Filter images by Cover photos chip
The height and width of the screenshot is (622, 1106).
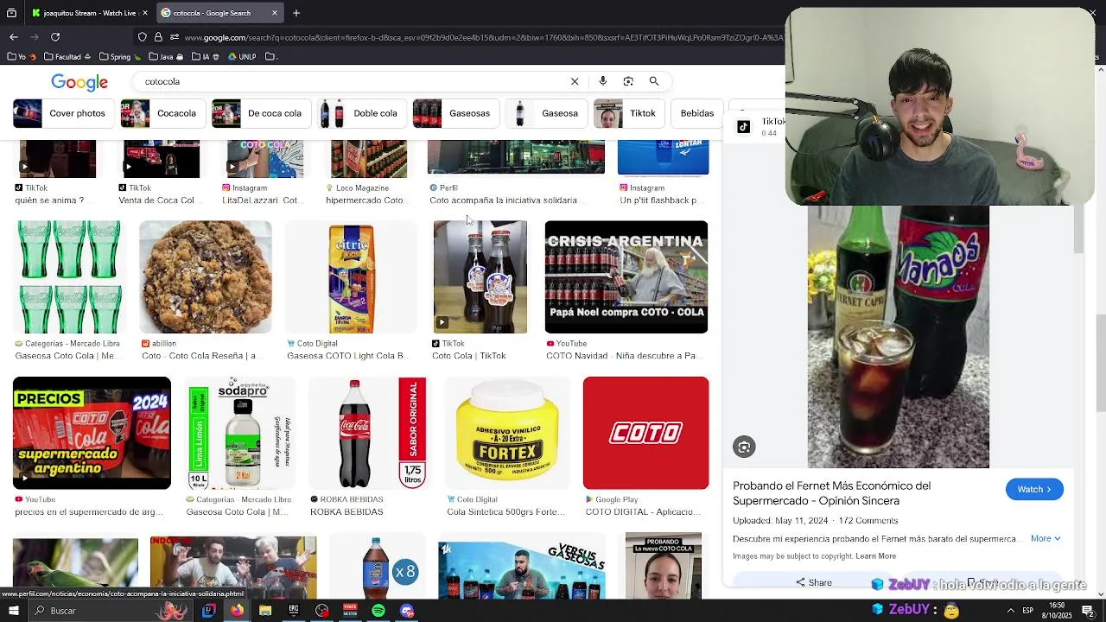tap(62, 113)
